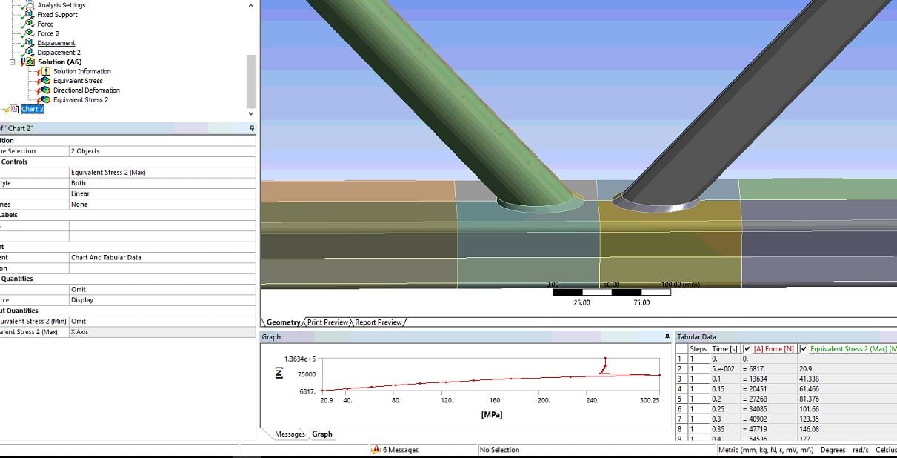Click the Directional Deformation result icon
897x458 pixels.
(45, 90)
